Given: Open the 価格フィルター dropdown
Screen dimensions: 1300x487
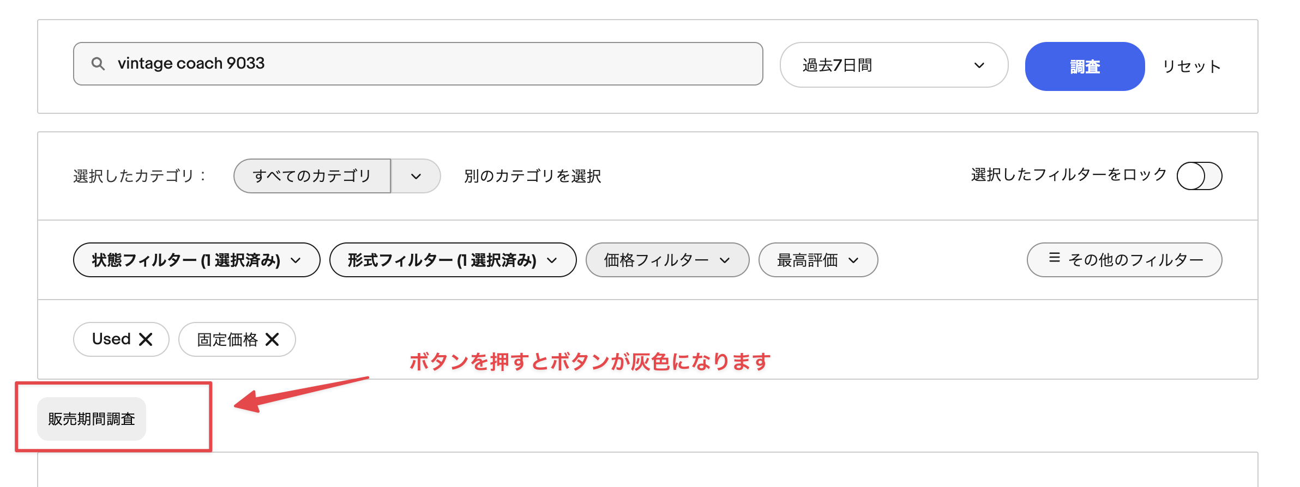Looking at the screenshot, I should (667, 260).
